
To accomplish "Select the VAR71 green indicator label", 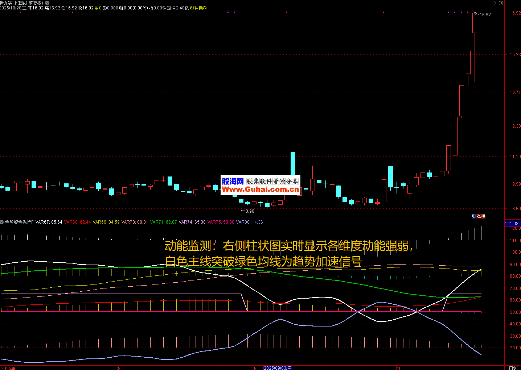I will click(x=163, y=222).
